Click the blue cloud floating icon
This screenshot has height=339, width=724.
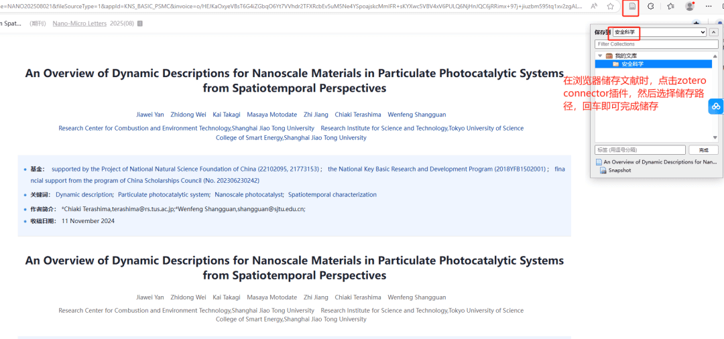716,107
